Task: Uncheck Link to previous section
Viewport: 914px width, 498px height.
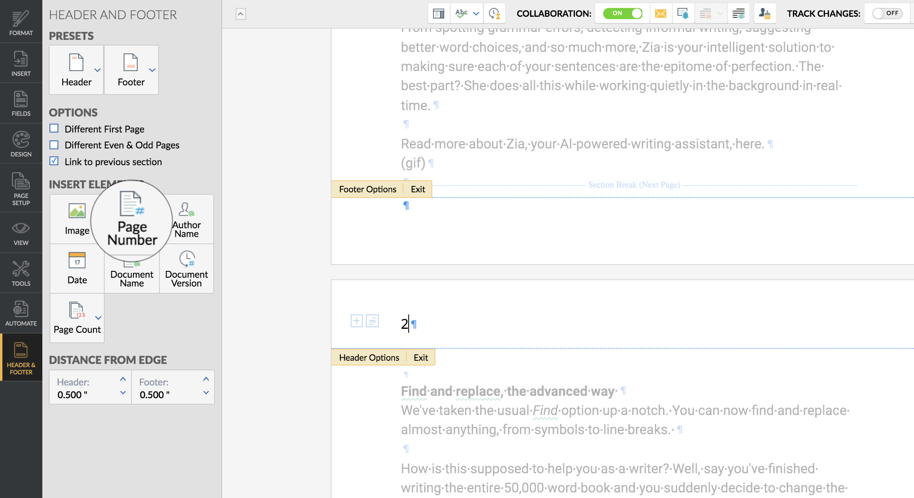Action: 54,161
